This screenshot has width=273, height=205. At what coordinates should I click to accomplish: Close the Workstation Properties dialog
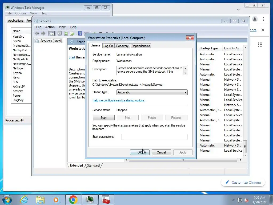[190, 38]
